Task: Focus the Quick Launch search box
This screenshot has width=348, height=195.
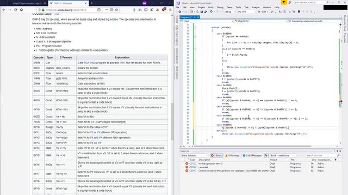Action: [311, 2]
